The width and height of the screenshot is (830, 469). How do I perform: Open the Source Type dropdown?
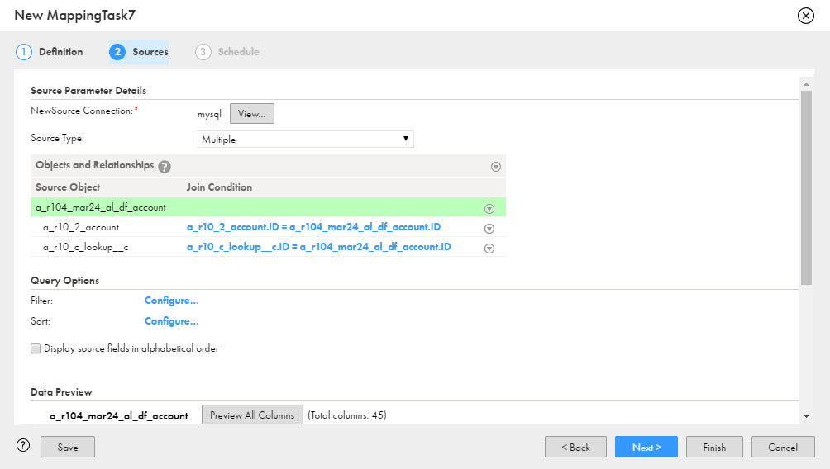pos(306,140)
